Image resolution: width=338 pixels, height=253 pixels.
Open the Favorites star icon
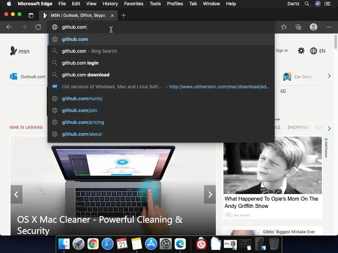(x=284, y=27)
